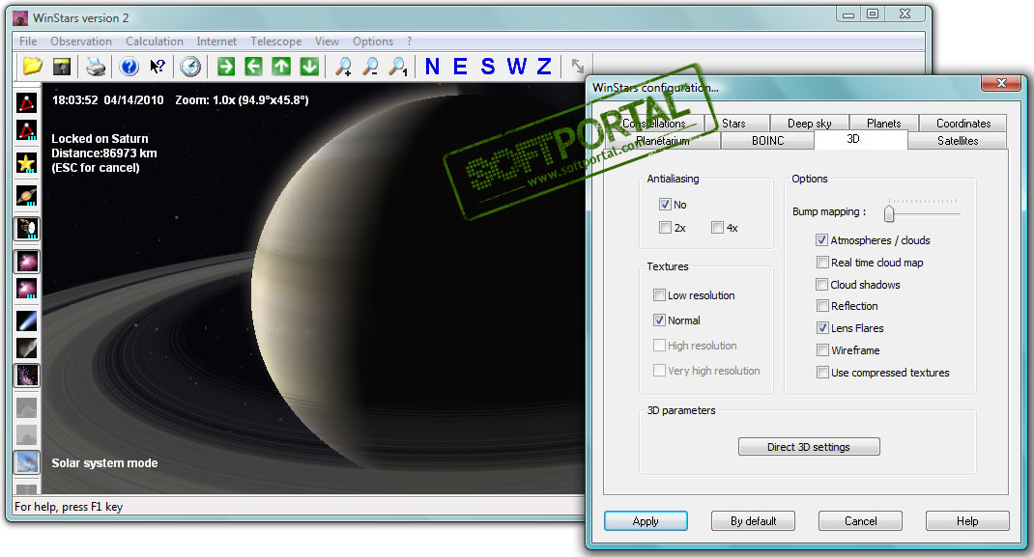This screenshot has width=1034, height=557.
Task: Enable Cloud shadows option
Action: tap(821, 285)
